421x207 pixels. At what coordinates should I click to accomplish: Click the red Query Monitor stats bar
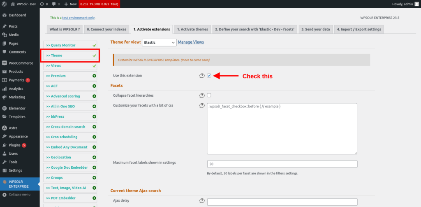point(99,4)
